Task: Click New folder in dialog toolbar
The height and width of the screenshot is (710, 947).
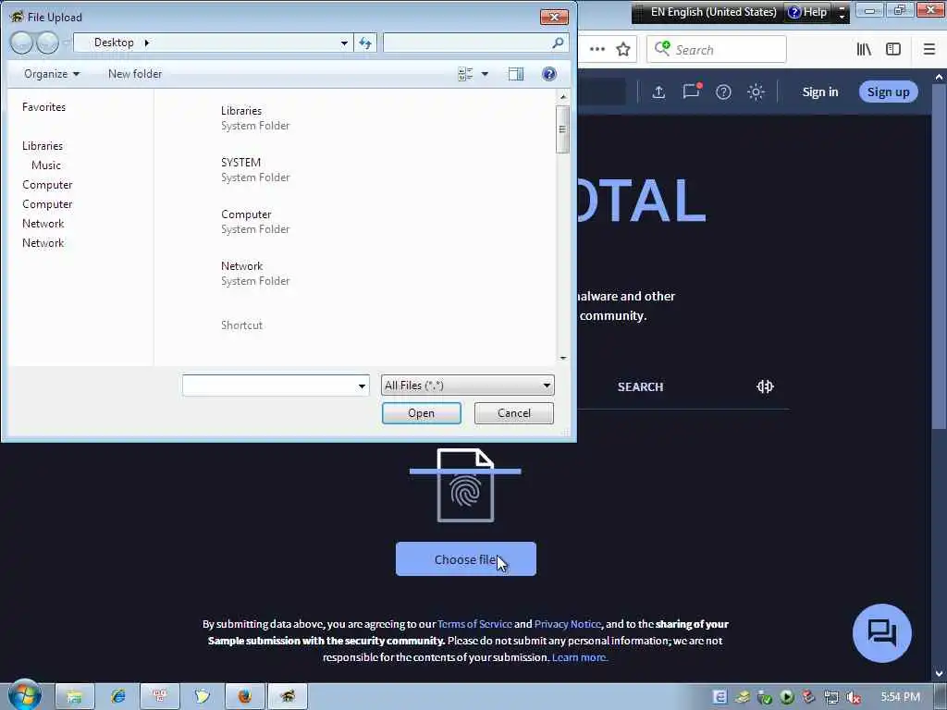Action: [135, 74]
